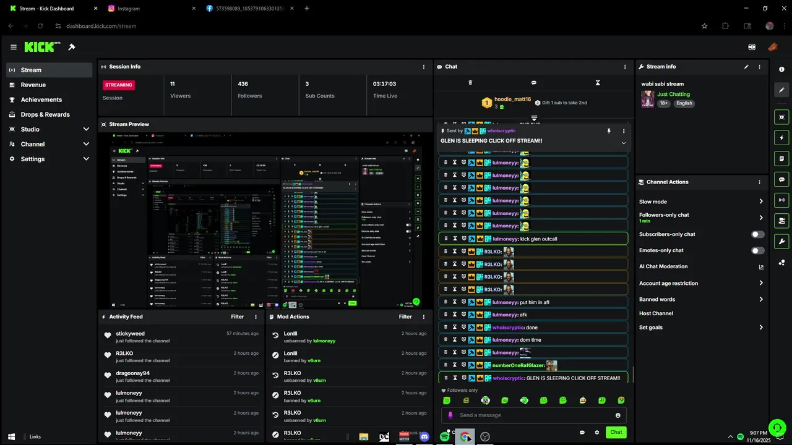Click the broadcast signal icon in the right sidebar
Image resolution: width=792 pixels, height=445 pixels.
click(x=781, y=200)
